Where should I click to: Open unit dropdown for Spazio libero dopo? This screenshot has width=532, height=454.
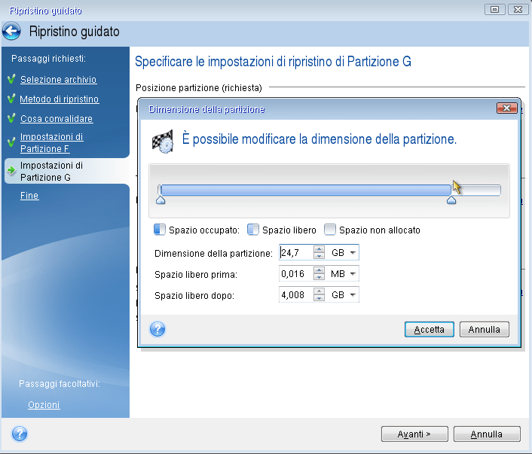(x=353, y=295)
